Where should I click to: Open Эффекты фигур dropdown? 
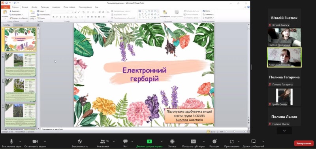tap(192, 18)
